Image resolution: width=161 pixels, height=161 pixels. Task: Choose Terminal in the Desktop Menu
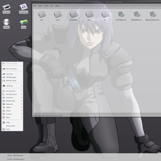click(12, 74)
